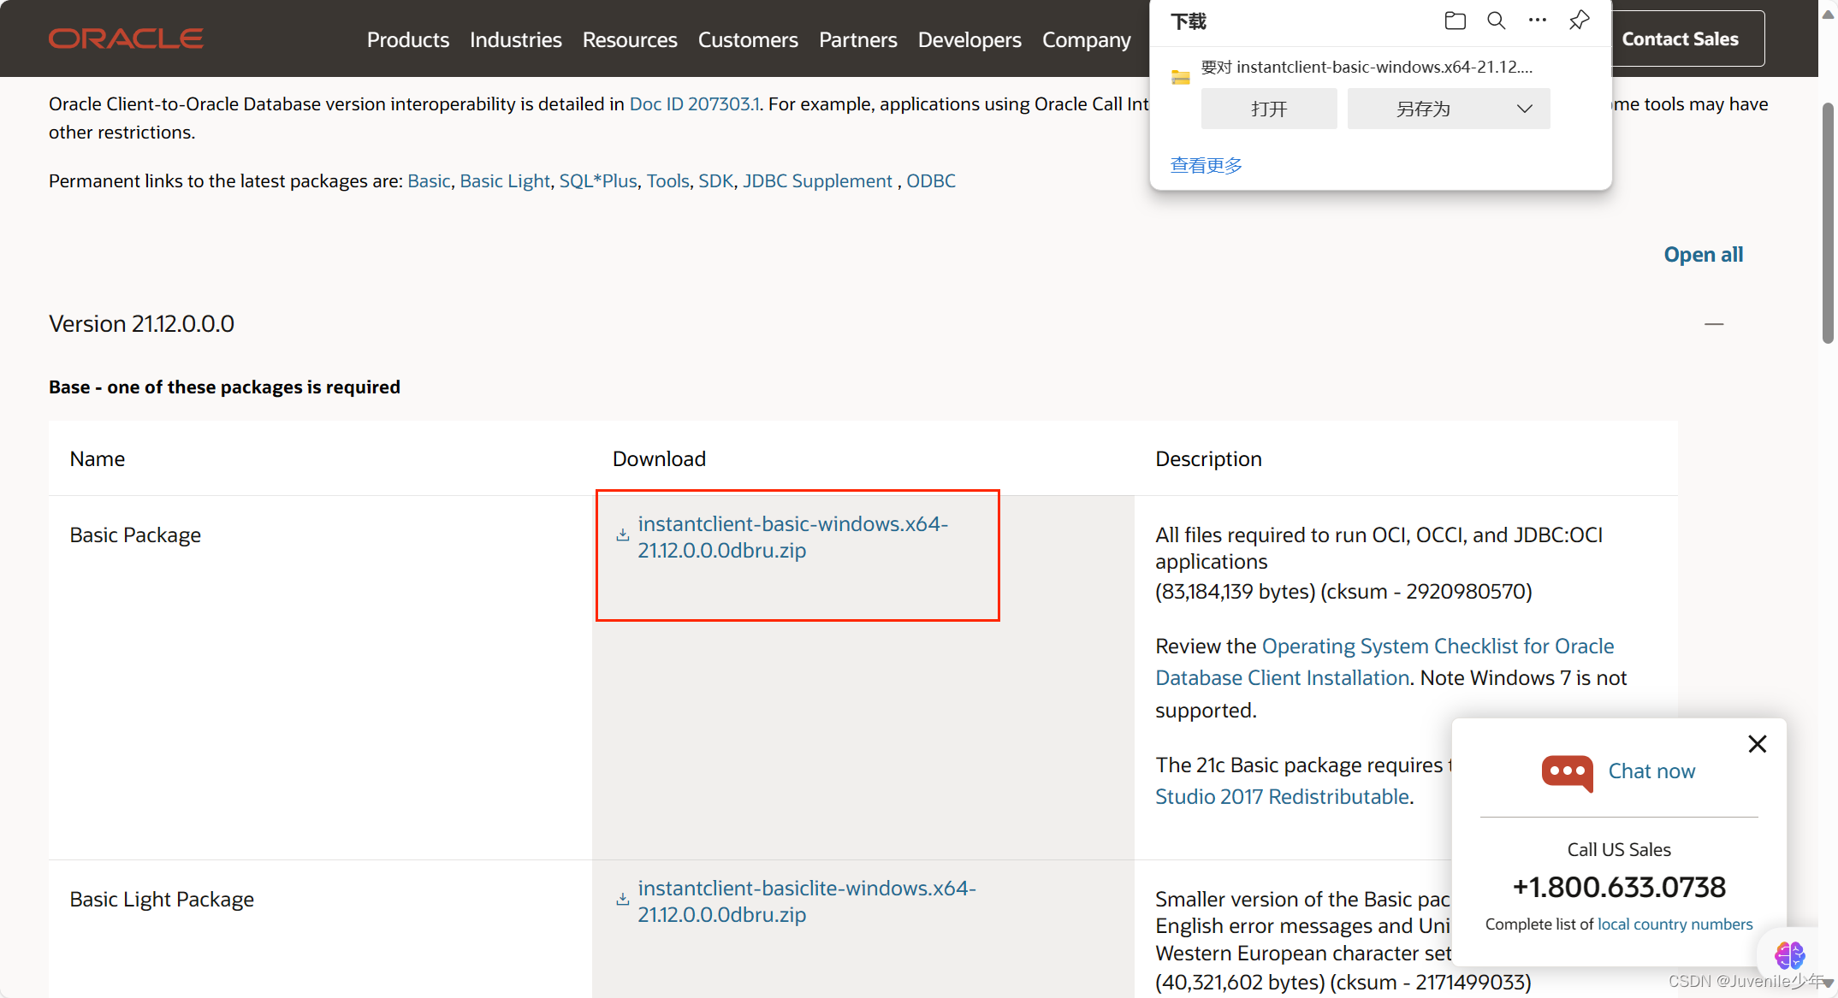Screen dimensions: 1838x998
Task: Open the brain assistant icon at bottom right
Action: tap(1789, 954)
